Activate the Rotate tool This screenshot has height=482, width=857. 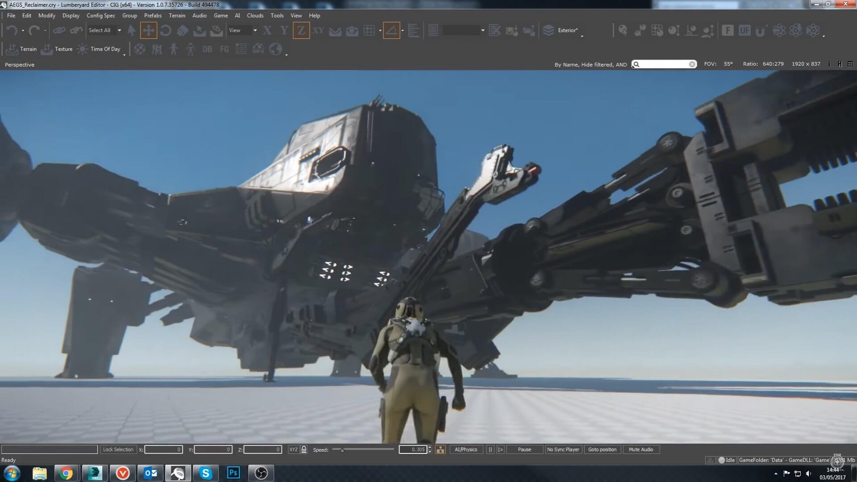(165, 30)
